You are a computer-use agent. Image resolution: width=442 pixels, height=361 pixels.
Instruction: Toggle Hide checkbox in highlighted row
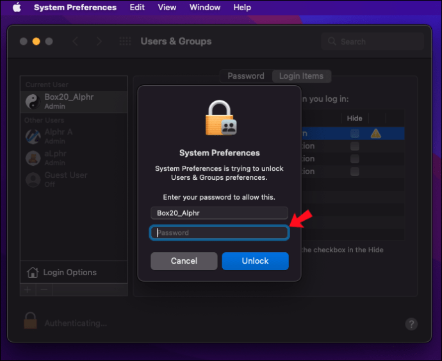click(x=355, y=134)
